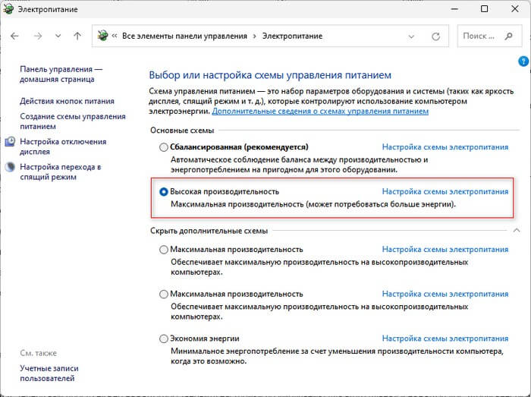This screenshot has height=397, width=531.
Task: Click the Поиск search field
Action: [x=489, y=36]
